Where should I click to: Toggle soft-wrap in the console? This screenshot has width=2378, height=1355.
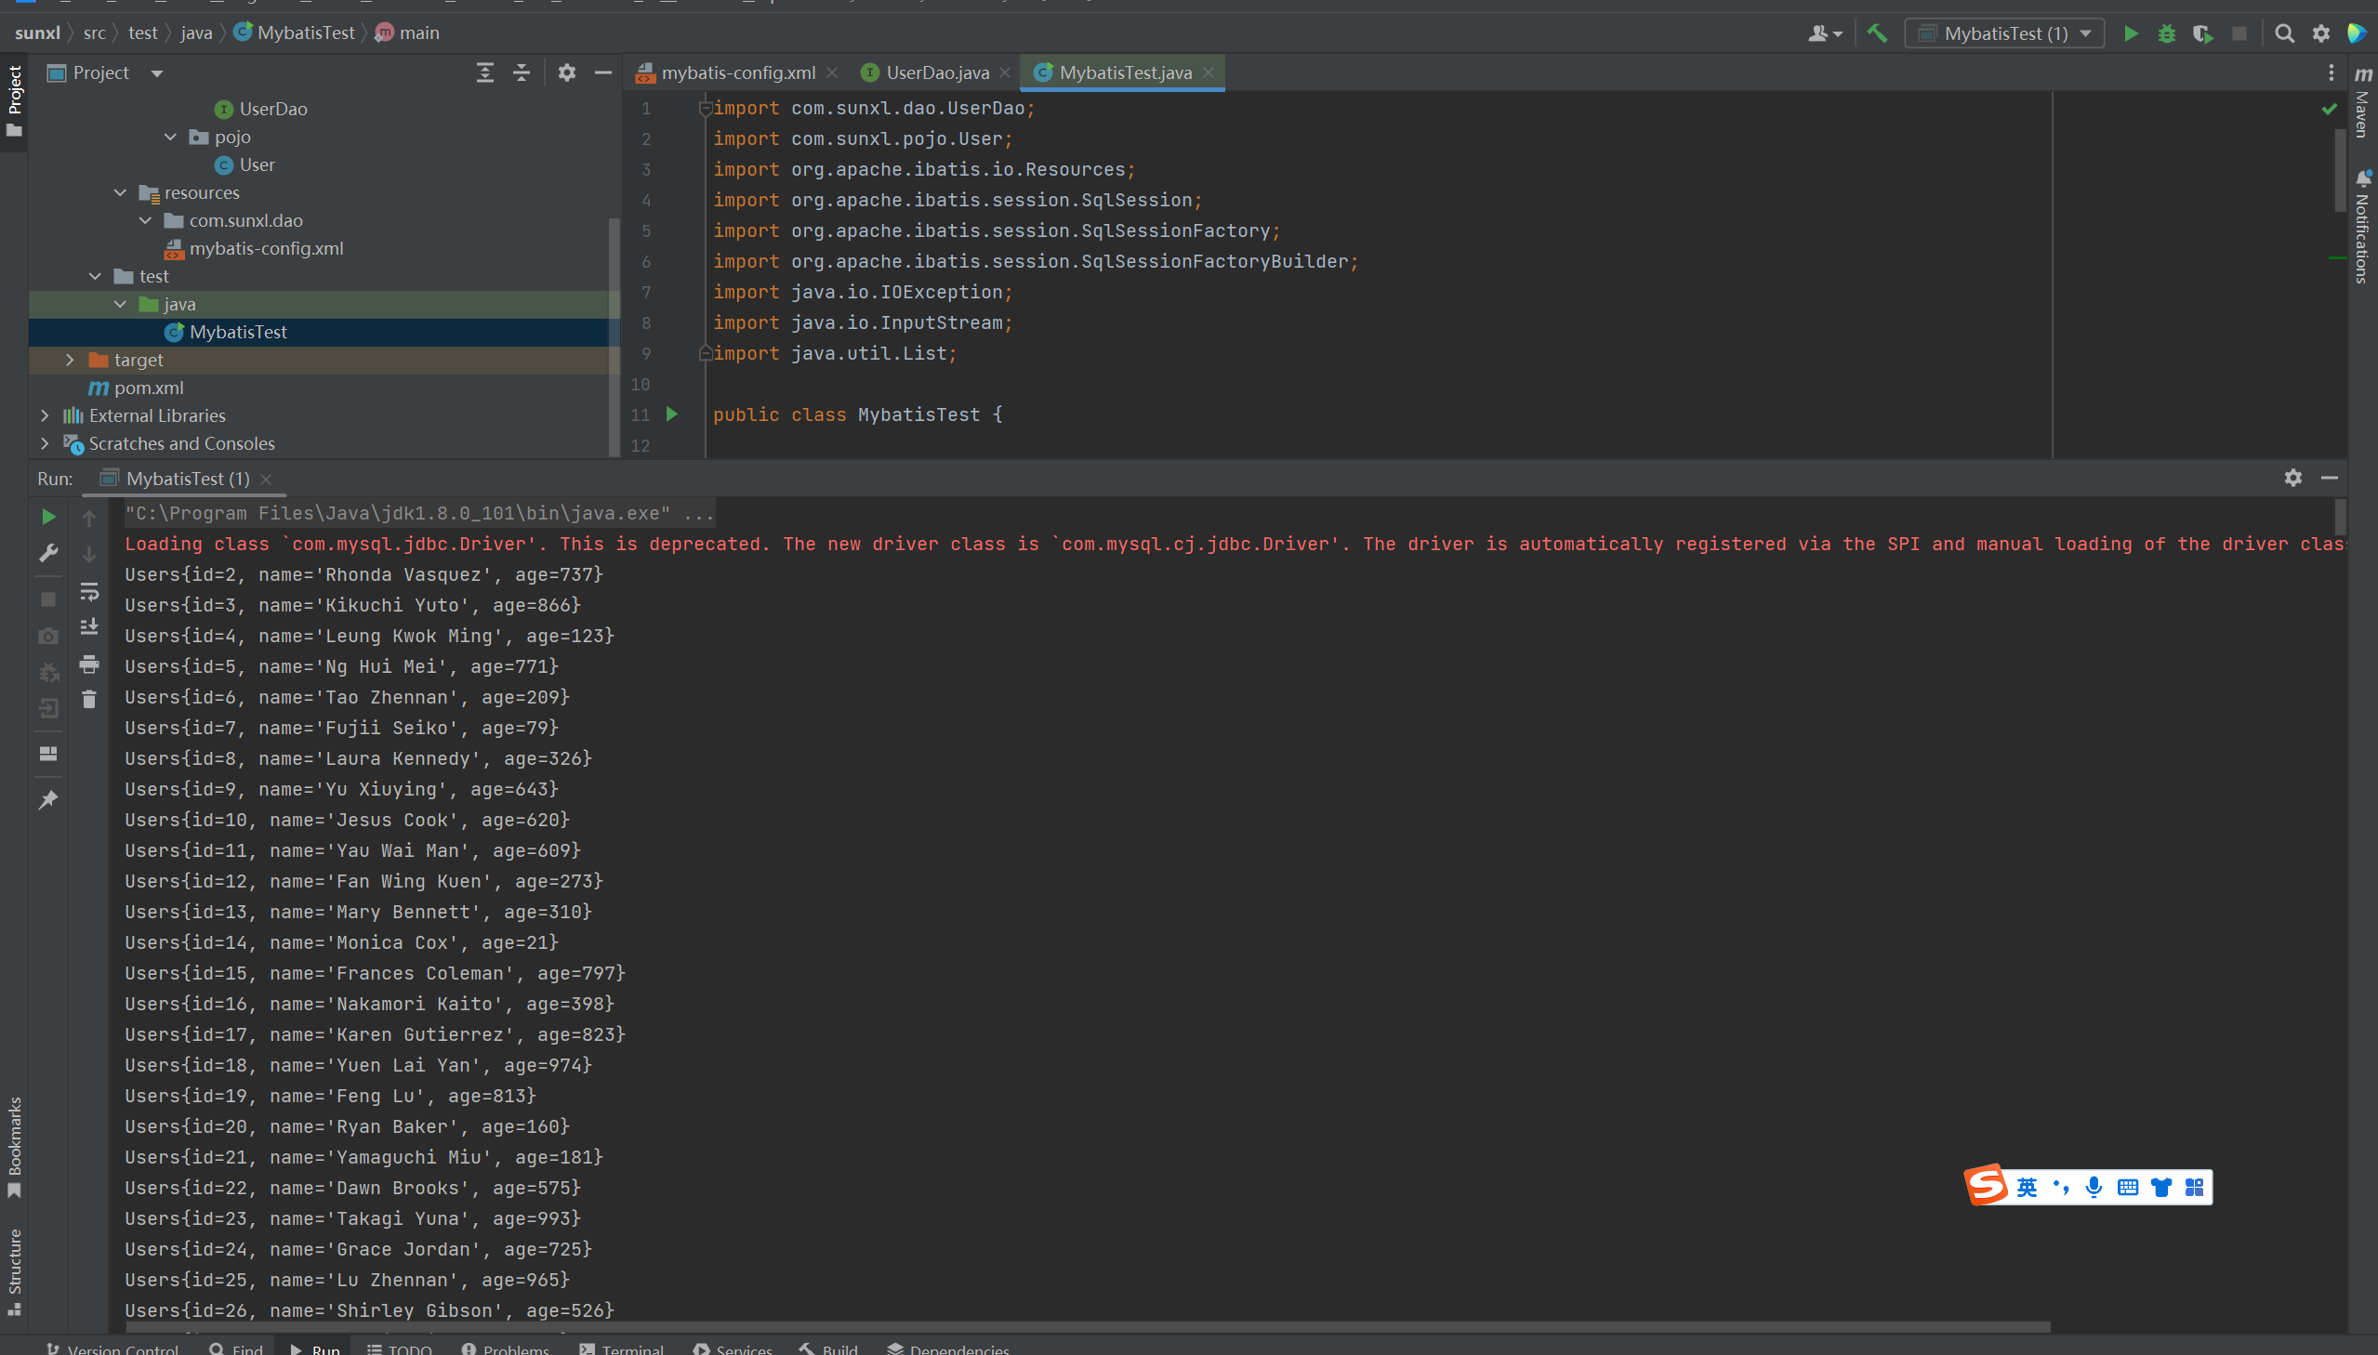click(89, 591)
